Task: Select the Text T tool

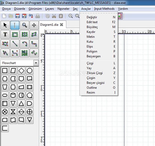Action: tap(5, 34)
